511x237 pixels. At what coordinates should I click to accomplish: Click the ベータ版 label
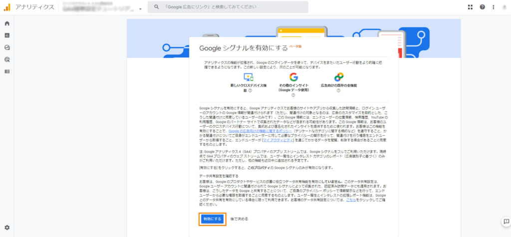tap(295, 46)
